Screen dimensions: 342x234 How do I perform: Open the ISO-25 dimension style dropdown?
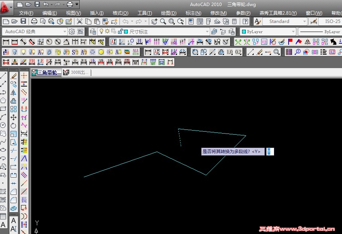coord(330,21)
